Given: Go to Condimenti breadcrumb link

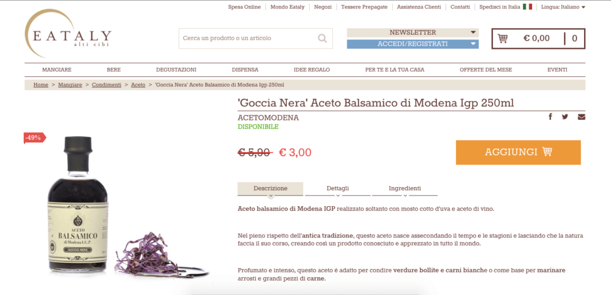Looking at the screenshot, I should (106, 85).
